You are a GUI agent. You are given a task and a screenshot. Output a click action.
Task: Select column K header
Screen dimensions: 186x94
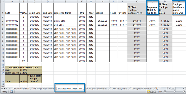pyautogui.click(x=137, y=2)
